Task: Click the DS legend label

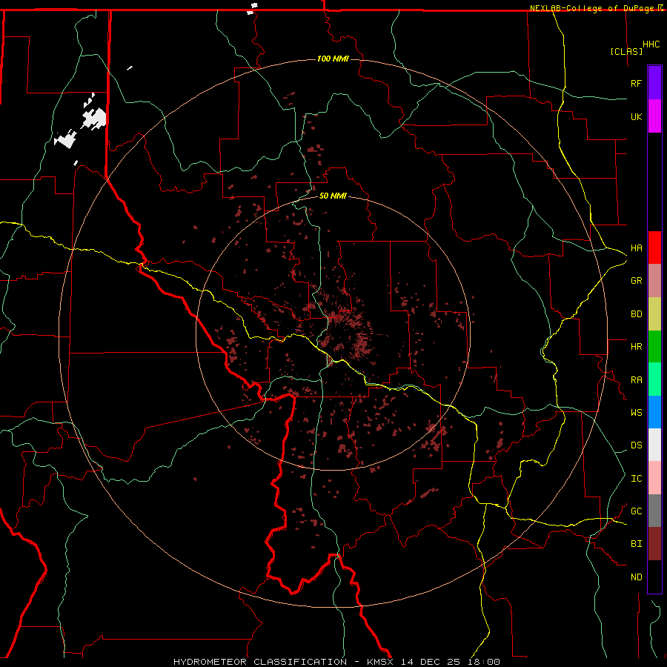Action: click(x=636, y=445)
